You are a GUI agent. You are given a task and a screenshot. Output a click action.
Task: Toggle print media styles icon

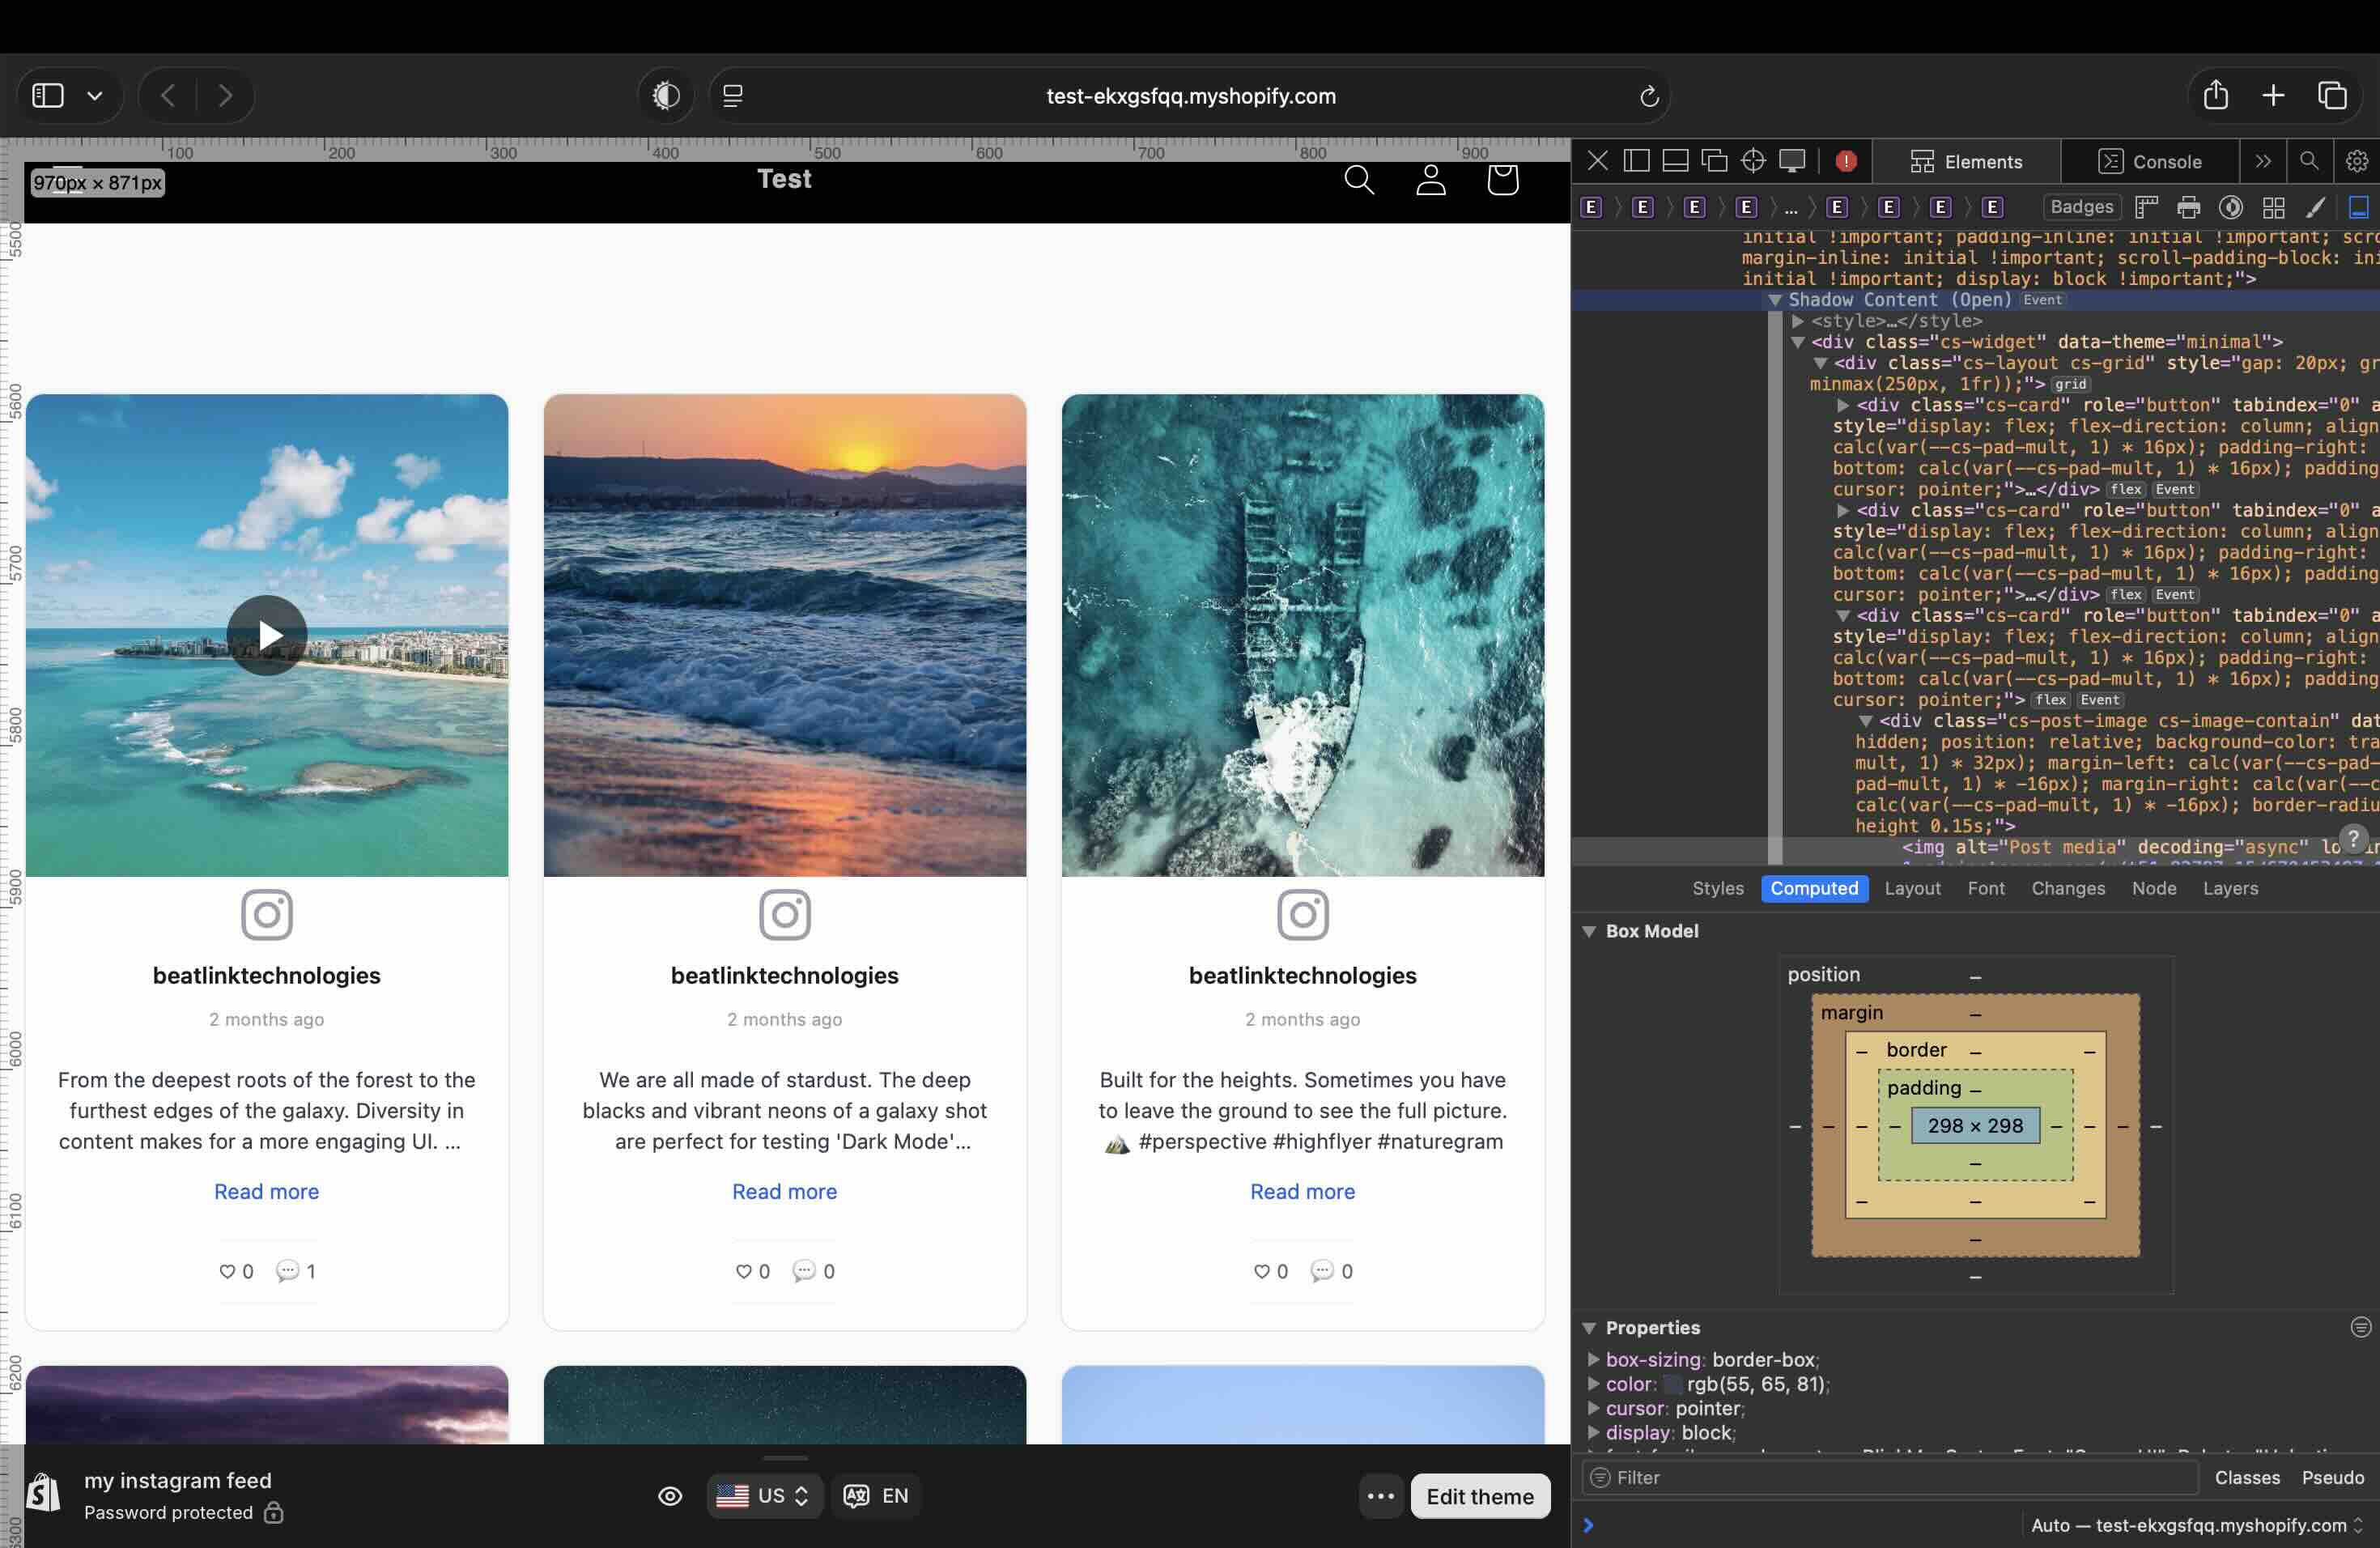click(x=2188, y=207)
